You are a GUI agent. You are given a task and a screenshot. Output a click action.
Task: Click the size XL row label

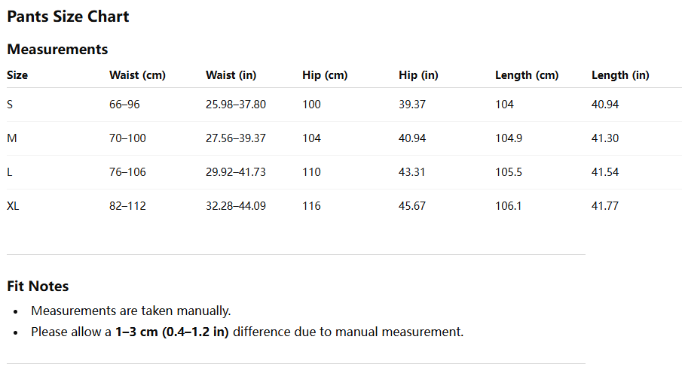click(x=13, y=206)
